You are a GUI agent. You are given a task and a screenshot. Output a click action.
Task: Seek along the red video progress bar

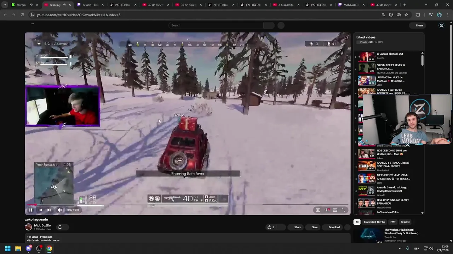(x=188, y=205)
